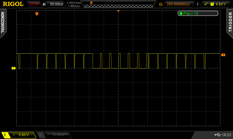Toggle channel 1 with the 5.00 V label
This screenshot has height=139, width=233.
point(18,135)
